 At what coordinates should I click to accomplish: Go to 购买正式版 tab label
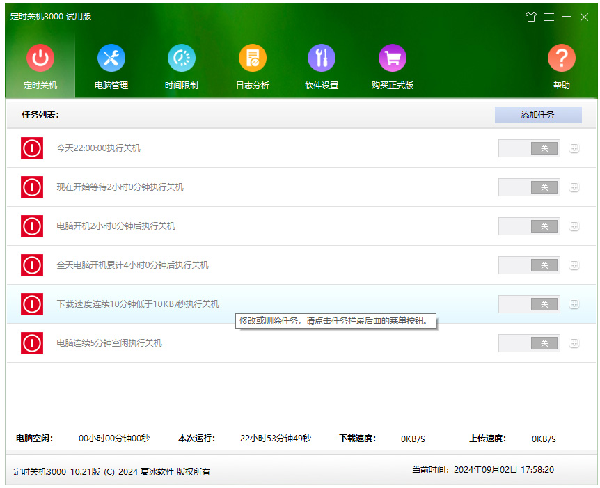point(392,86)
